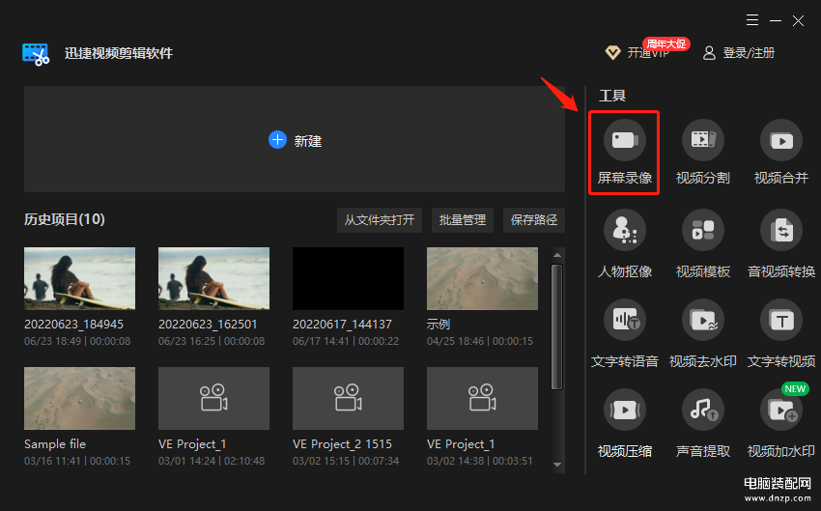821x511 pixels.
Task: Open VE Project_1 dated 03/01 14:24
Action: (x=213, y=398)
